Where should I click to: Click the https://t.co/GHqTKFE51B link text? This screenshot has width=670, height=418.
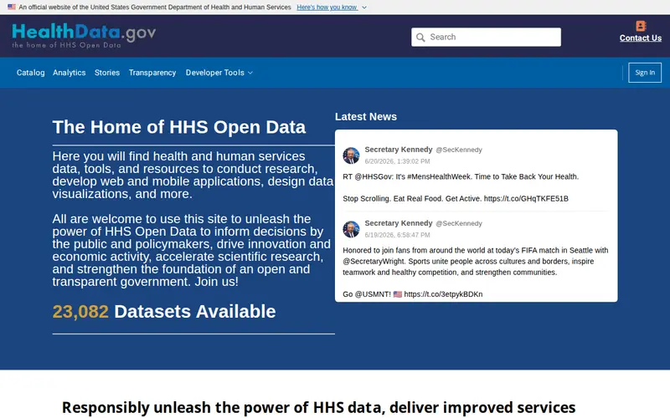click(x=526, y=199)
